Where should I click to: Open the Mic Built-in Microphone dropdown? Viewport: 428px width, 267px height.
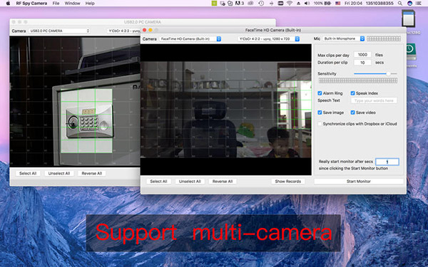click(344, 38)
